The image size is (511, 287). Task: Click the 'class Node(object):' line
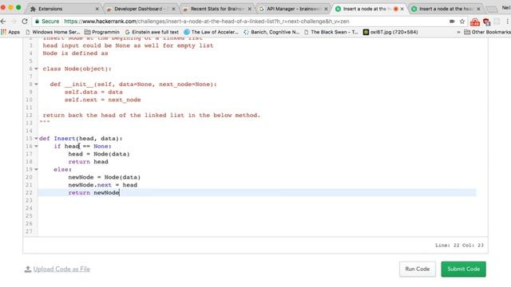[x=77, y=69]
